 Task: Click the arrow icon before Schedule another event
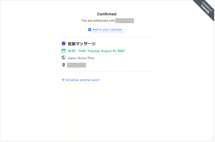click(63, 80)
